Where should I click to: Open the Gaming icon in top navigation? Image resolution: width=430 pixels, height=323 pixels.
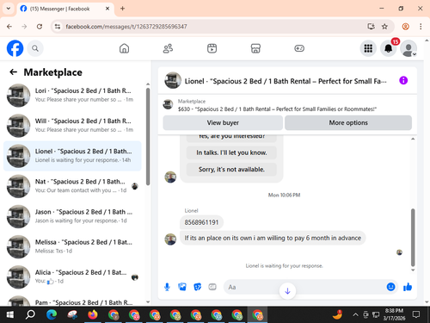tap(299, 48)
